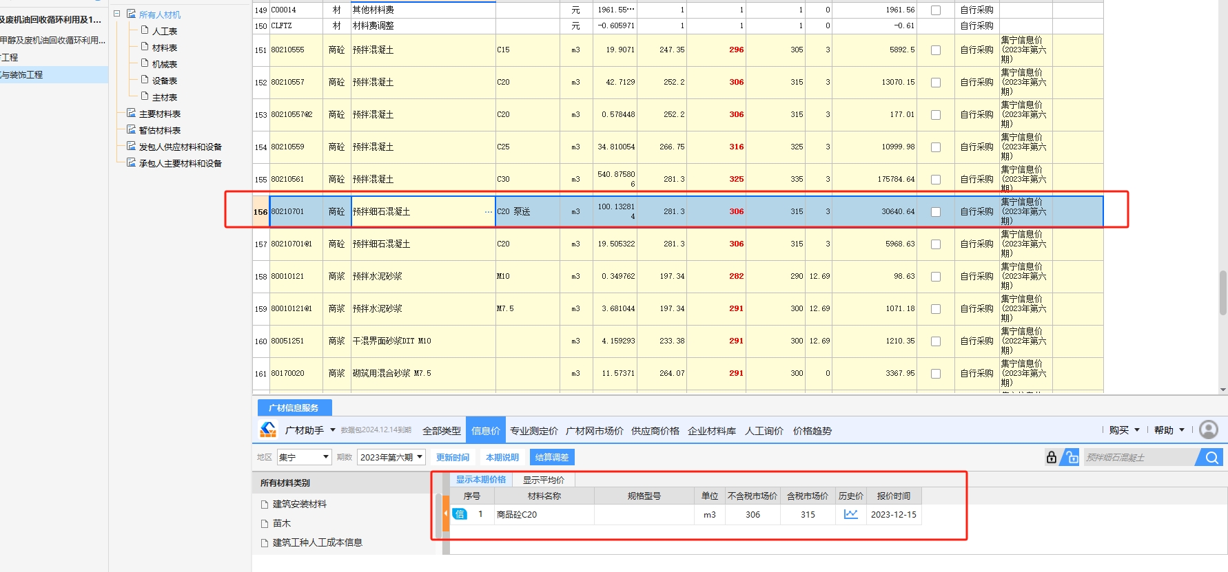Tick checkbox for highlighted row 156

point(936,212)
